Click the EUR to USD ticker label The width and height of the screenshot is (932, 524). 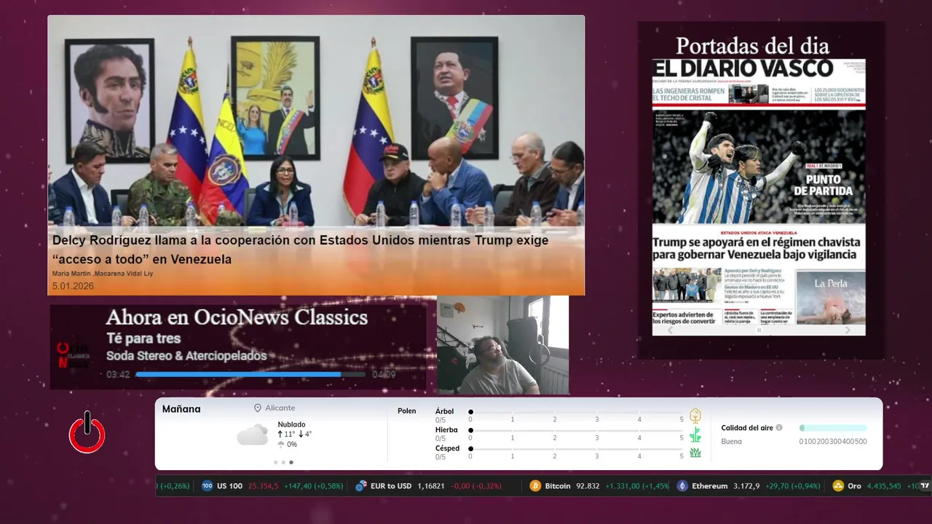(391, 485)
